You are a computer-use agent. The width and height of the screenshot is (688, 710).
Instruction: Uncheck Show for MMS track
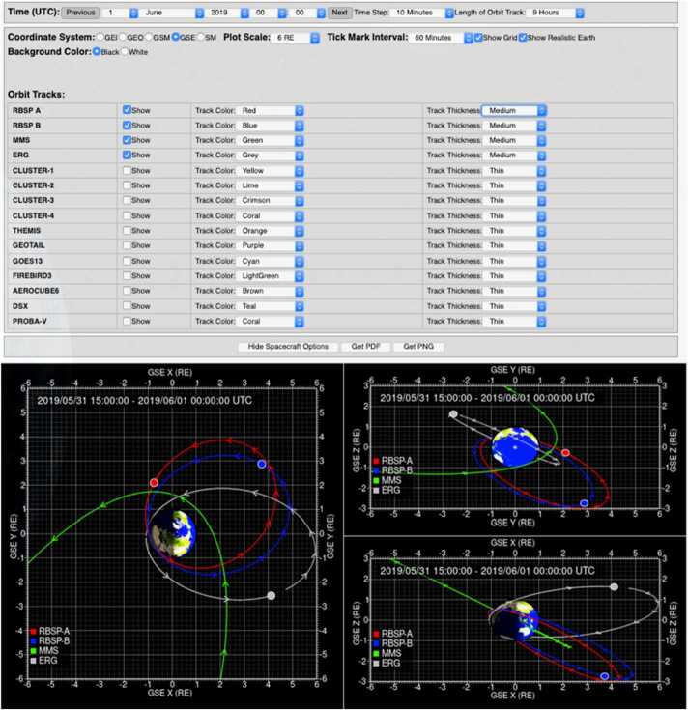(128, 140)
